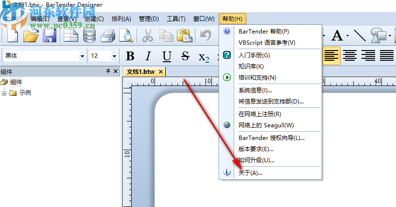The image size is (396, 207).
Task: Toggle Underline formatting
Action: click(167, 56)
